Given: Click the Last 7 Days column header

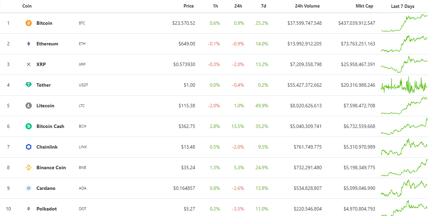Looking at the screenshot, I should point(403,6).
